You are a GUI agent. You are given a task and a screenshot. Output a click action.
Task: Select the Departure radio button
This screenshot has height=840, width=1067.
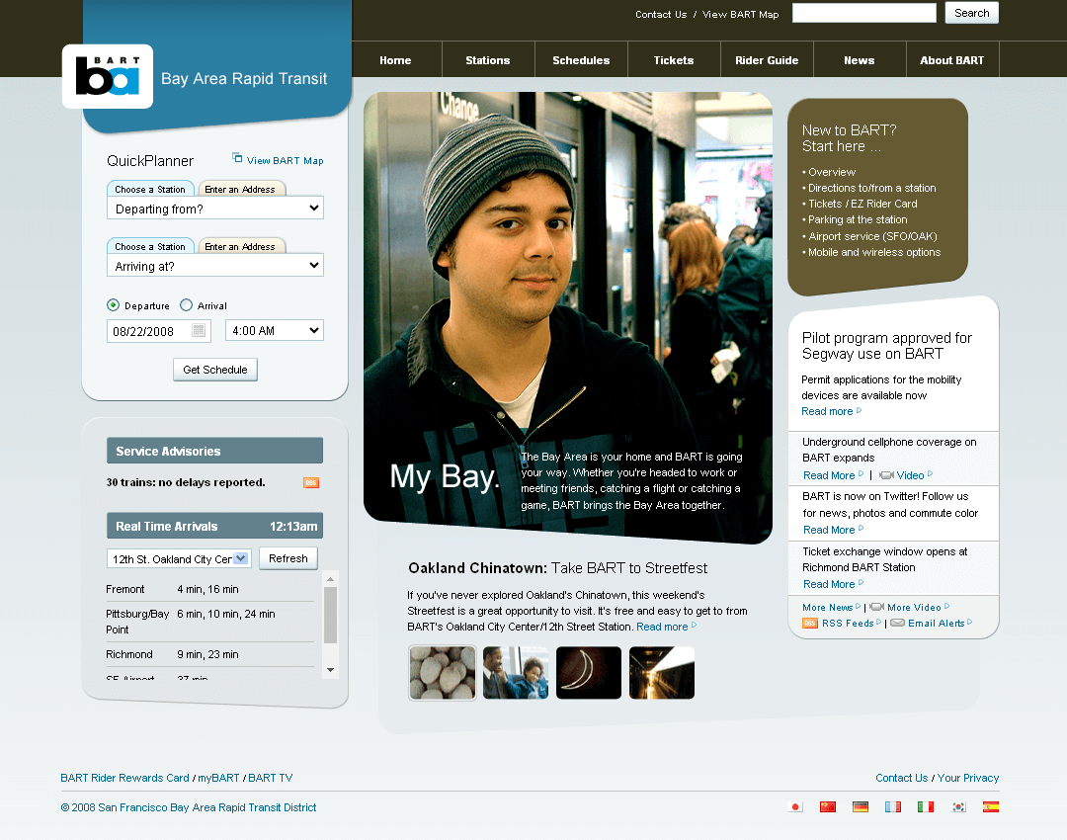tap(113, 305)
